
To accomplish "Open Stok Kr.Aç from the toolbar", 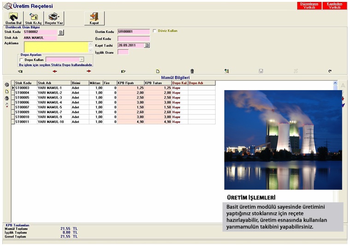I will (34, 18).
